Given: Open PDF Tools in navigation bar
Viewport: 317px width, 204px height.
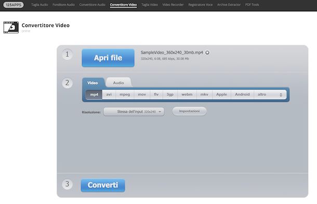Looking at the screenshot, I should 252,5.
